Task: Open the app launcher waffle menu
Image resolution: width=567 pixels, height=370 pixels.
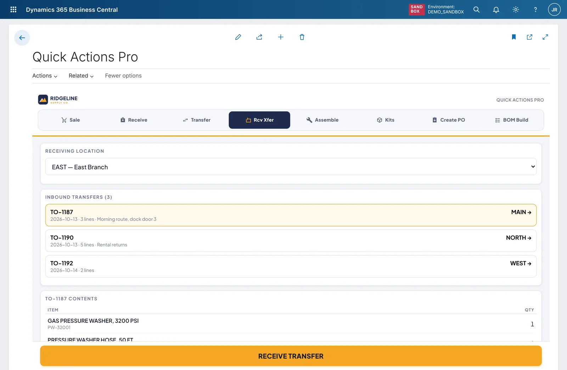Action: [13, 10]
